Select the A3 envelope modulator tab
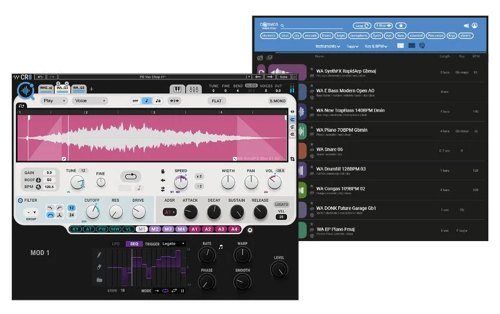500x314 pixels. pyautogui.click(x=221, y=229)
